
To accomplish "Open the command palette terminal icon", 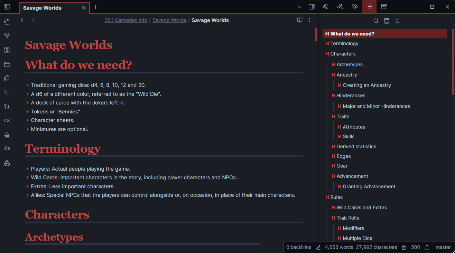I will click(7, 92).
